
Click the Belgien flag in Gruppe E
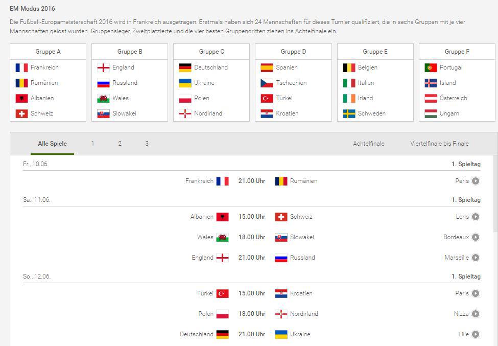(349, 67)
